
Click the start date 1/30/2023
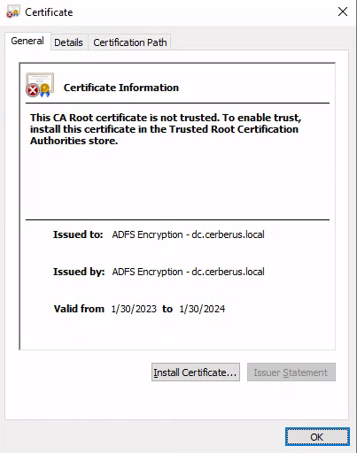[134, 309]
